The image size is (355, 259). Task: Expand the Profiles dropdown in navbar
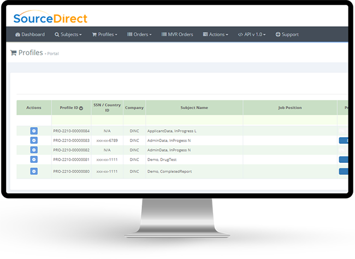tap(104, 34)
